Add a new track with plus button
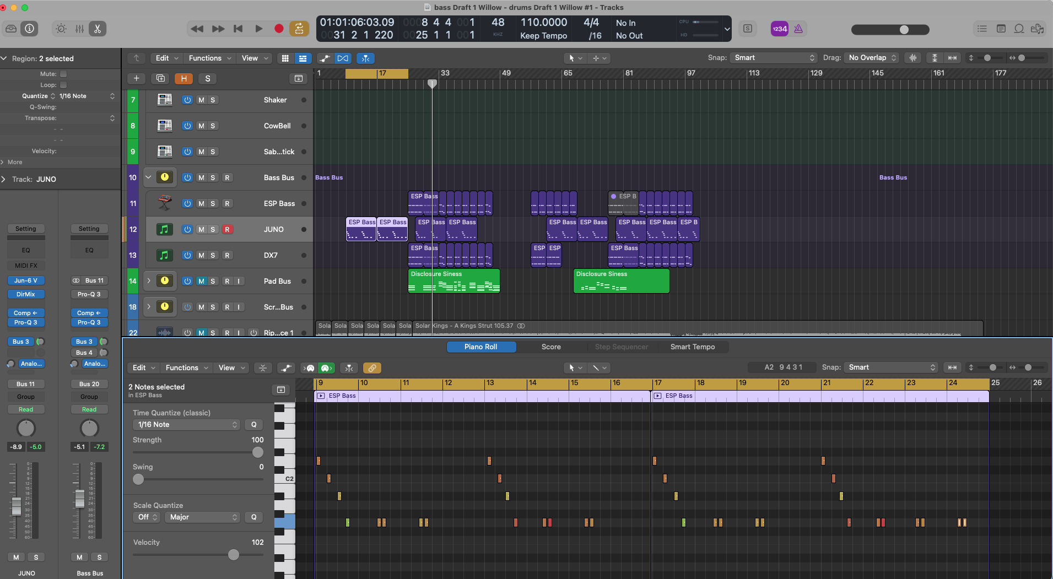 pos(137,78)
